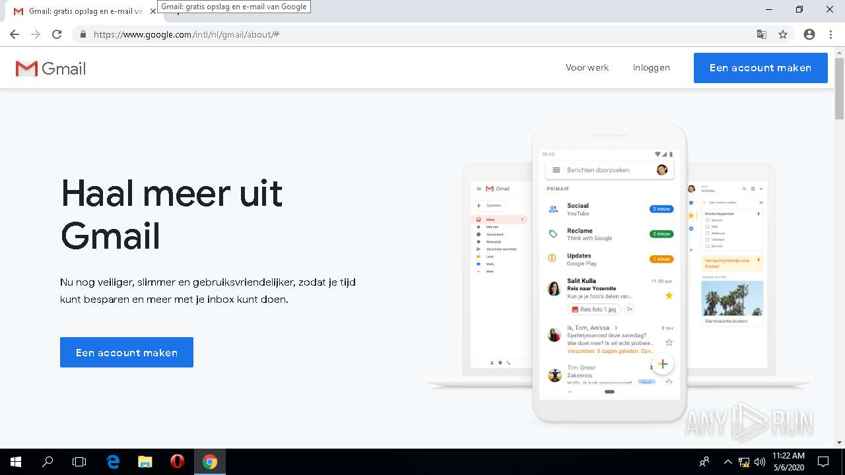The image size is (845, 475).
Task: Click the colorful compose plus button in mockup
Action: pyautogui.click(x=663, y=364)
